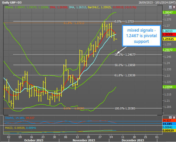Maximize the StochS indicator pane
Viewport: 176px width, 142px height.
[x=170, y=117]
